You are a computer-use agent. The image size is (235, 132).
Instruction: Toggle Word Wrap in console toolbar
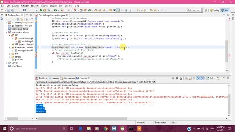194,78
